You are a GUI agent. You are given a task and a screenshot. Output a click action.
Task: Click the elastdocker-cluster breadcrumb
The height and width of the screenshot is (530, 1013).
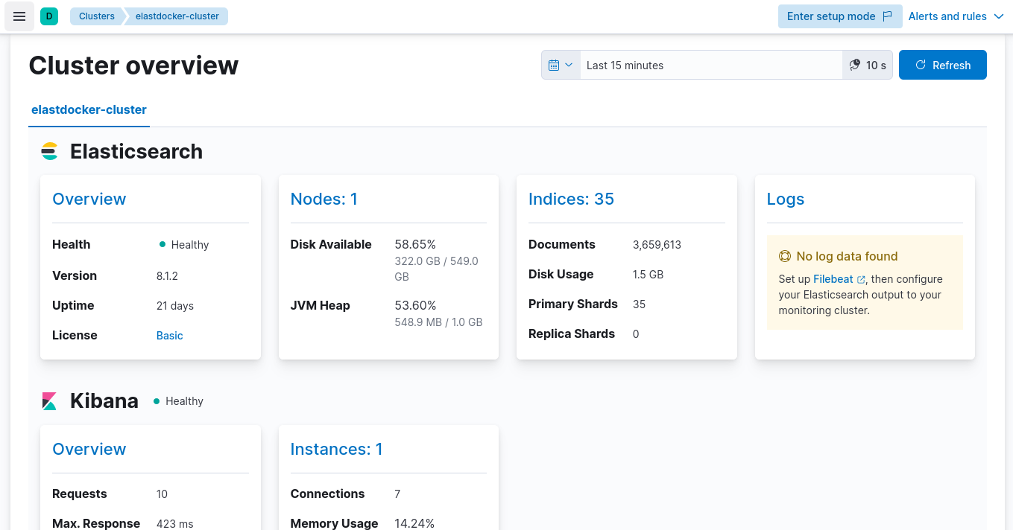(177, 15)
